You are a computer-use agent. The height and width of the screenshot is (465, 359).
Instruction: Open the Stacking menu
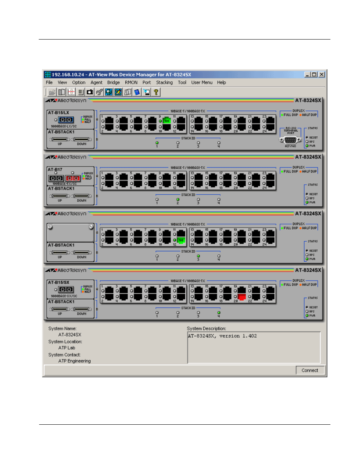point(164,82)
